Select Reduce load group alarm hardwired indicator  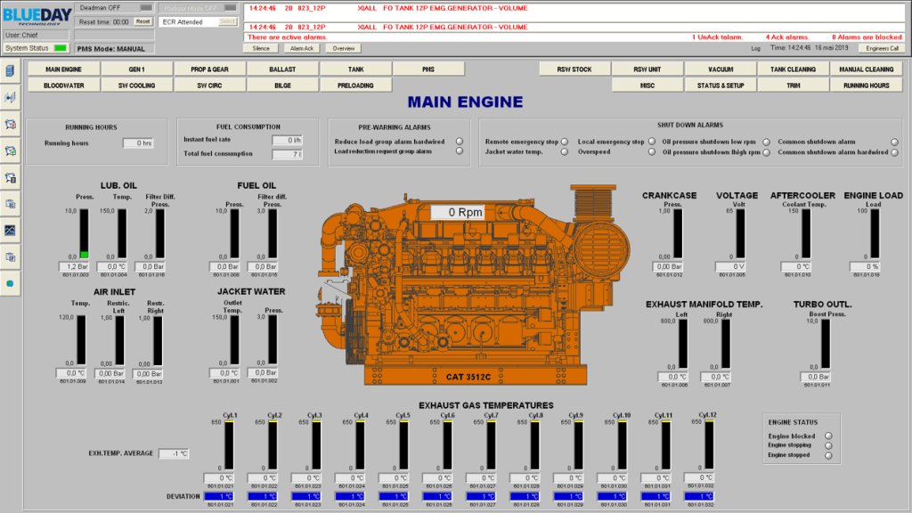coord(460,142)
